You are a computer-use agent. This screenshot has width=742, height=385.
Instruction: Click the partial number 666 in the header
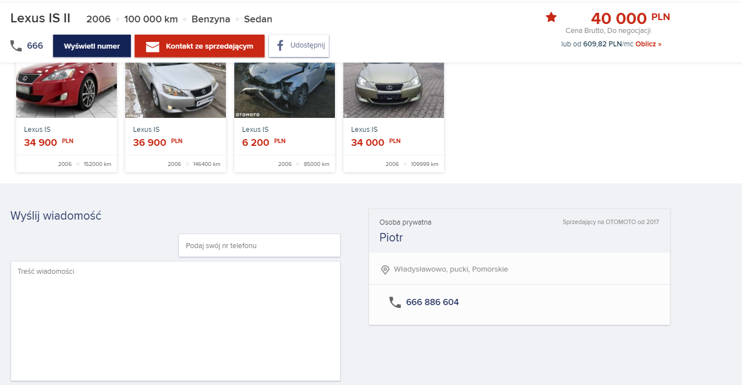(x=35, y=46)
